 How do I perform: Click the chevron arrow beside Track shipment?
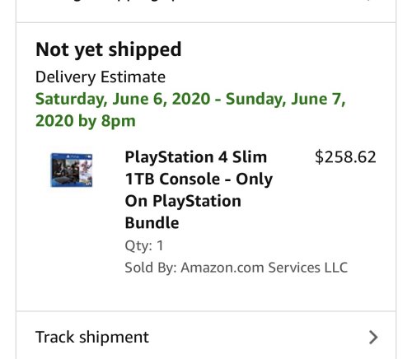(x=373, y=338)
